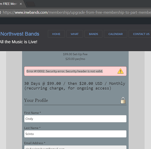Click the Email Address input field
151x149 pixels.
tap(75, 147)
